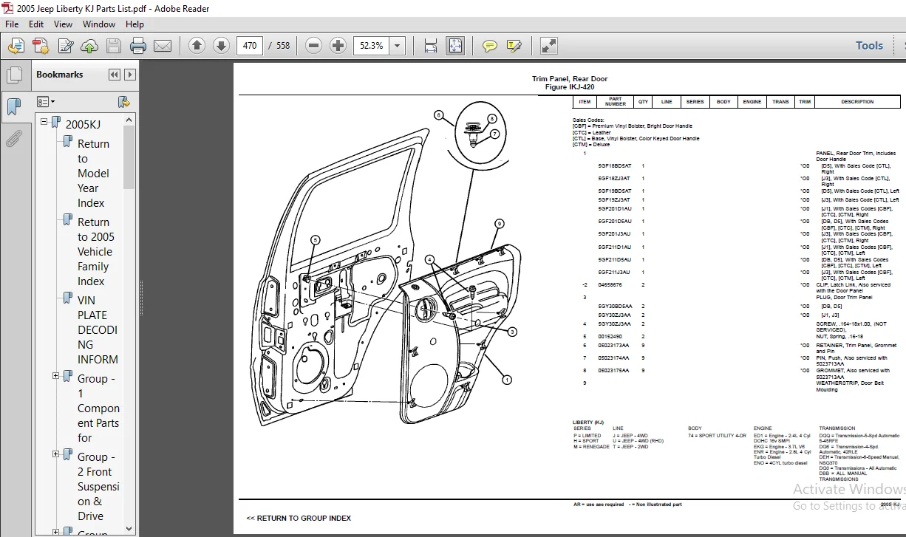This screenshot has width=906, height=537.
Task: Select the VIN PLATE DECODING bookmark
Action: 98,329
